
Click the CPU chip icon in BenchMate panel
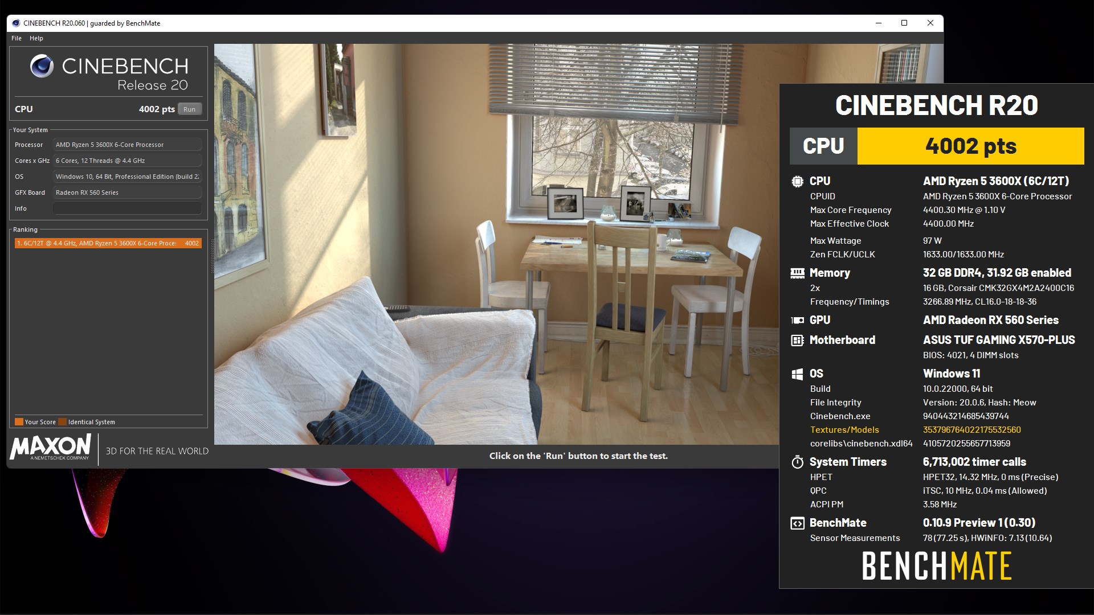click(x=797, y=182)
